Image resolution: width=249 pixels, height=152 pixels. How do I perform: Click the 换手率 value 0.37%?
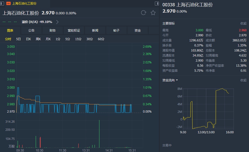tap(199, 45)
